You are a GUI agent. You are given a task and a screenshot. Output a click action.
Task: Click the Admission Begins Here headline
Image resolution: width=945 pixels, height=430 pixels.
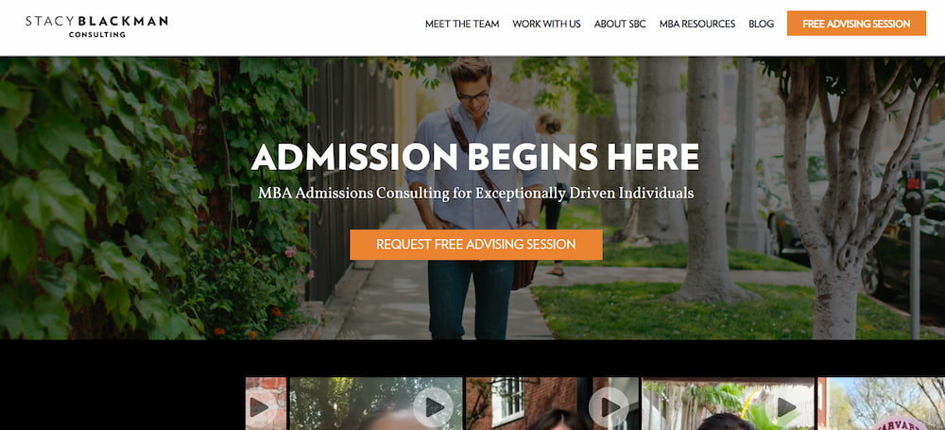475,157
